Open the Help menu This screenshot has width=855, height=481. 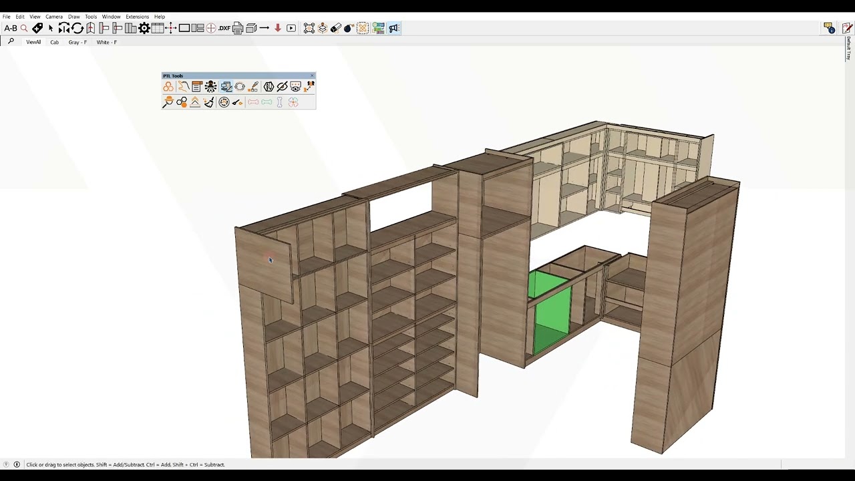pos(160,17)
